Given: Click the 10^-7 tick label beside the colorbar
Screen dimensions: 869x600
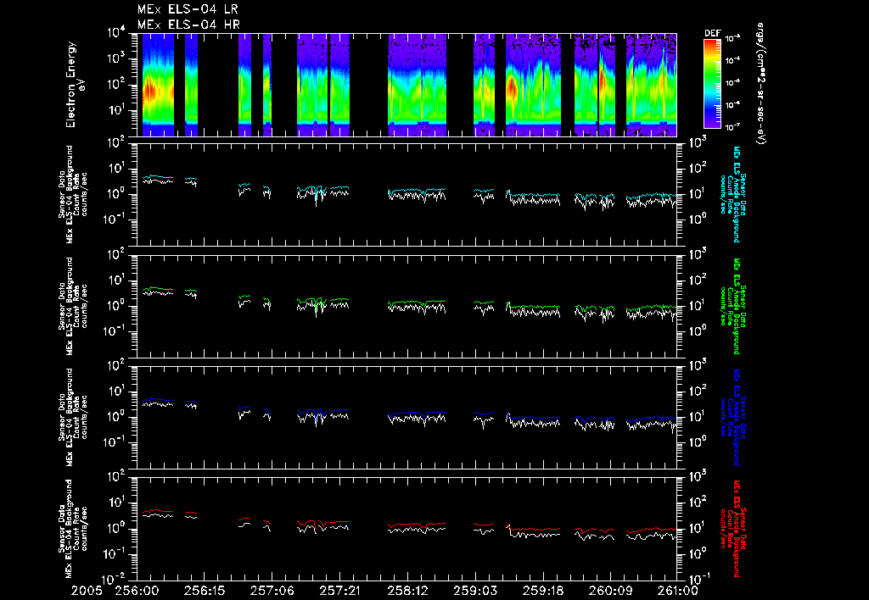Looking at the screenshot, I should click(732, 127).
